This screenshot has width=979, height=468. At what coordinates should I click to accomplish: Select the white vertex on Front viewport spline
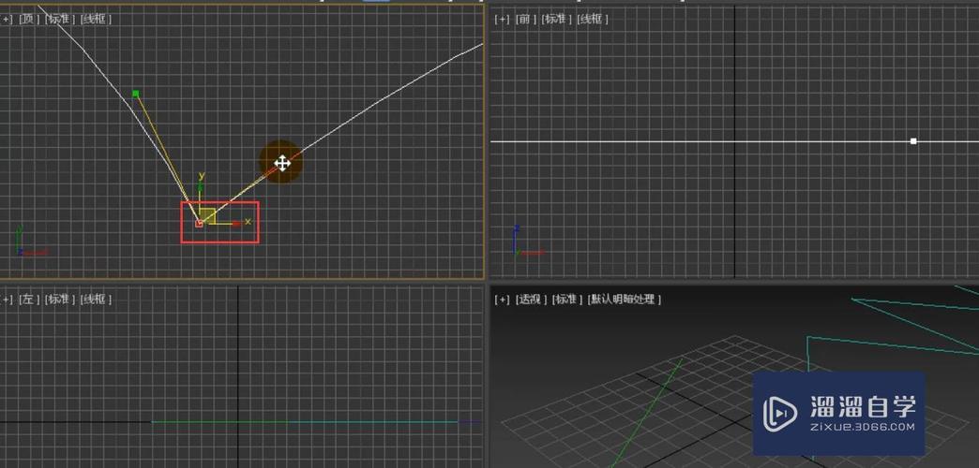click(913, 141)
